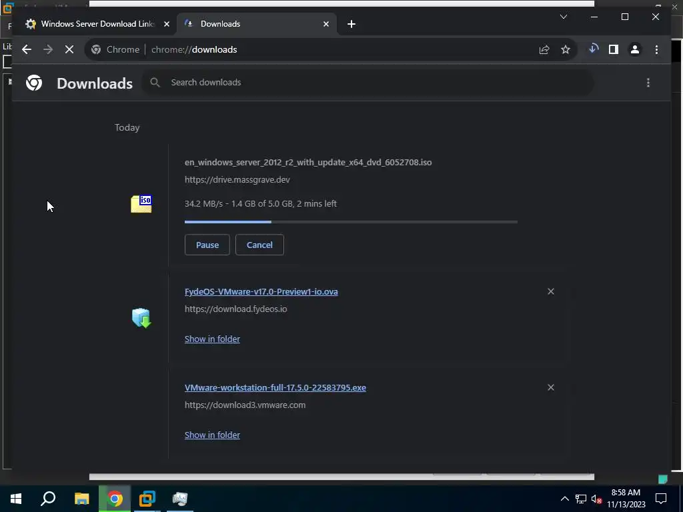Click https://download.fydeos.io source text
The width and height of the screenshot is (683, 512).
tap(235, 309)
